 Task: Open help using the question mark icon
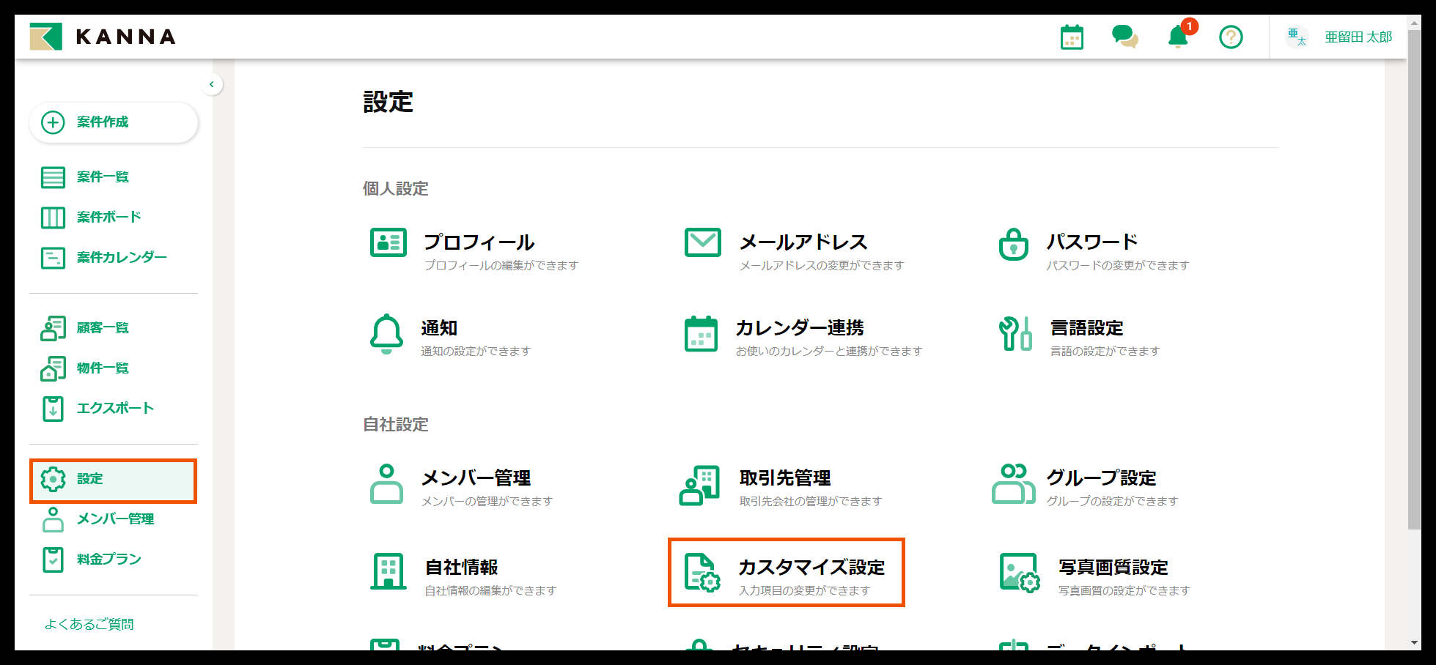pyautogui.click(x=1231, y=37)
